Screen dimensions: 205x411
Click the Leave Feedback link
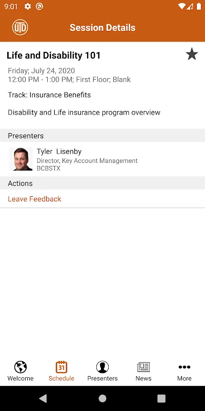[34, 199]
